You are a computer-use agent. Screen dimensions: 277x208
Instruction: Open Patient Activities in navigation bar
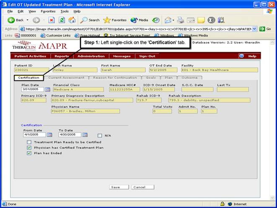[30, 56]
